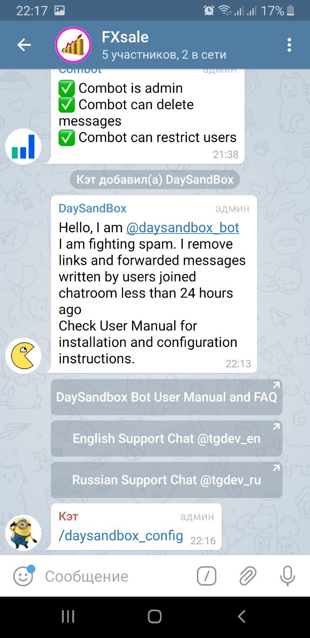
Task: Open the FXsale group title info
Action: point(125,37)
